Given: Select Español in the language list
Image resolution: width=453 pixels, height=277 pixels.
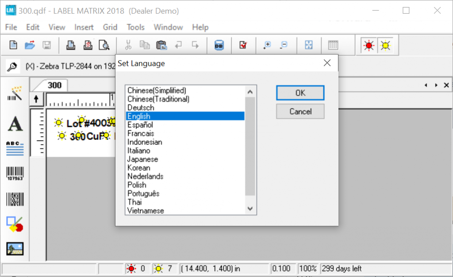Looking at the screenshot, I should (x=185, y=125).
